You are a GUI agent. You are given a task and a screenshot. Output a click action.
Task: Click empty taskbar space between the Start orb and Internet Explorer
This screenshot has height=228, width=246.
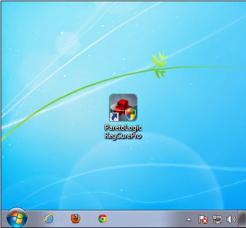tap(35, 219)
